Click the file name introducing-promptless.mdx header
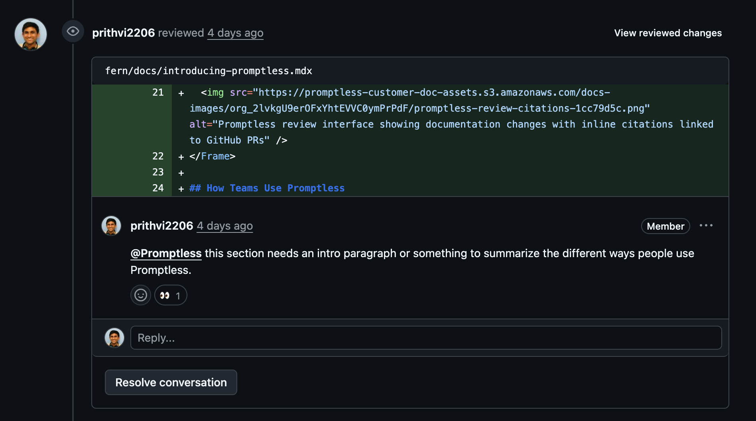This screenshot has height=421, width=756. point(209,71)
